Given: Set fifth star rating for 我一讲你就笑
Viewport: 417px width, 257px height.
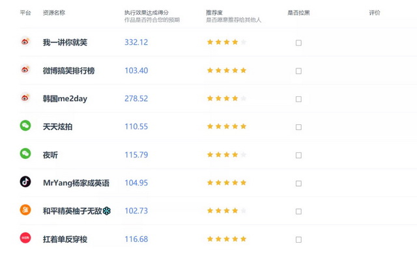Looking at the screenshot, I should (x=243, y=42).
